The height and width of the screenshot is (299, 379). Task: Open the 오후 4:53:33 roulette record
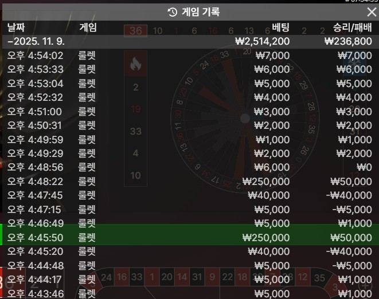click(x=189, y=69)
